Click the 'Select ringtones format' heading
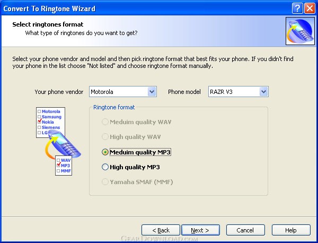Viewport: 318px width, 243px height. coord(48,24)
